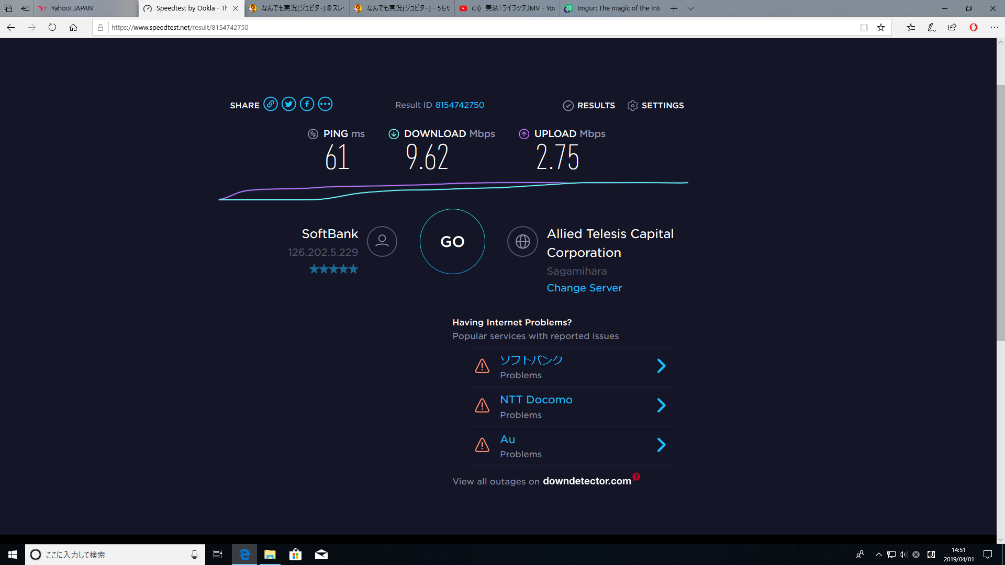The image size is (1005, 565).
Task: Open File Explorer from the taskbar
Action: coord(270,555)
